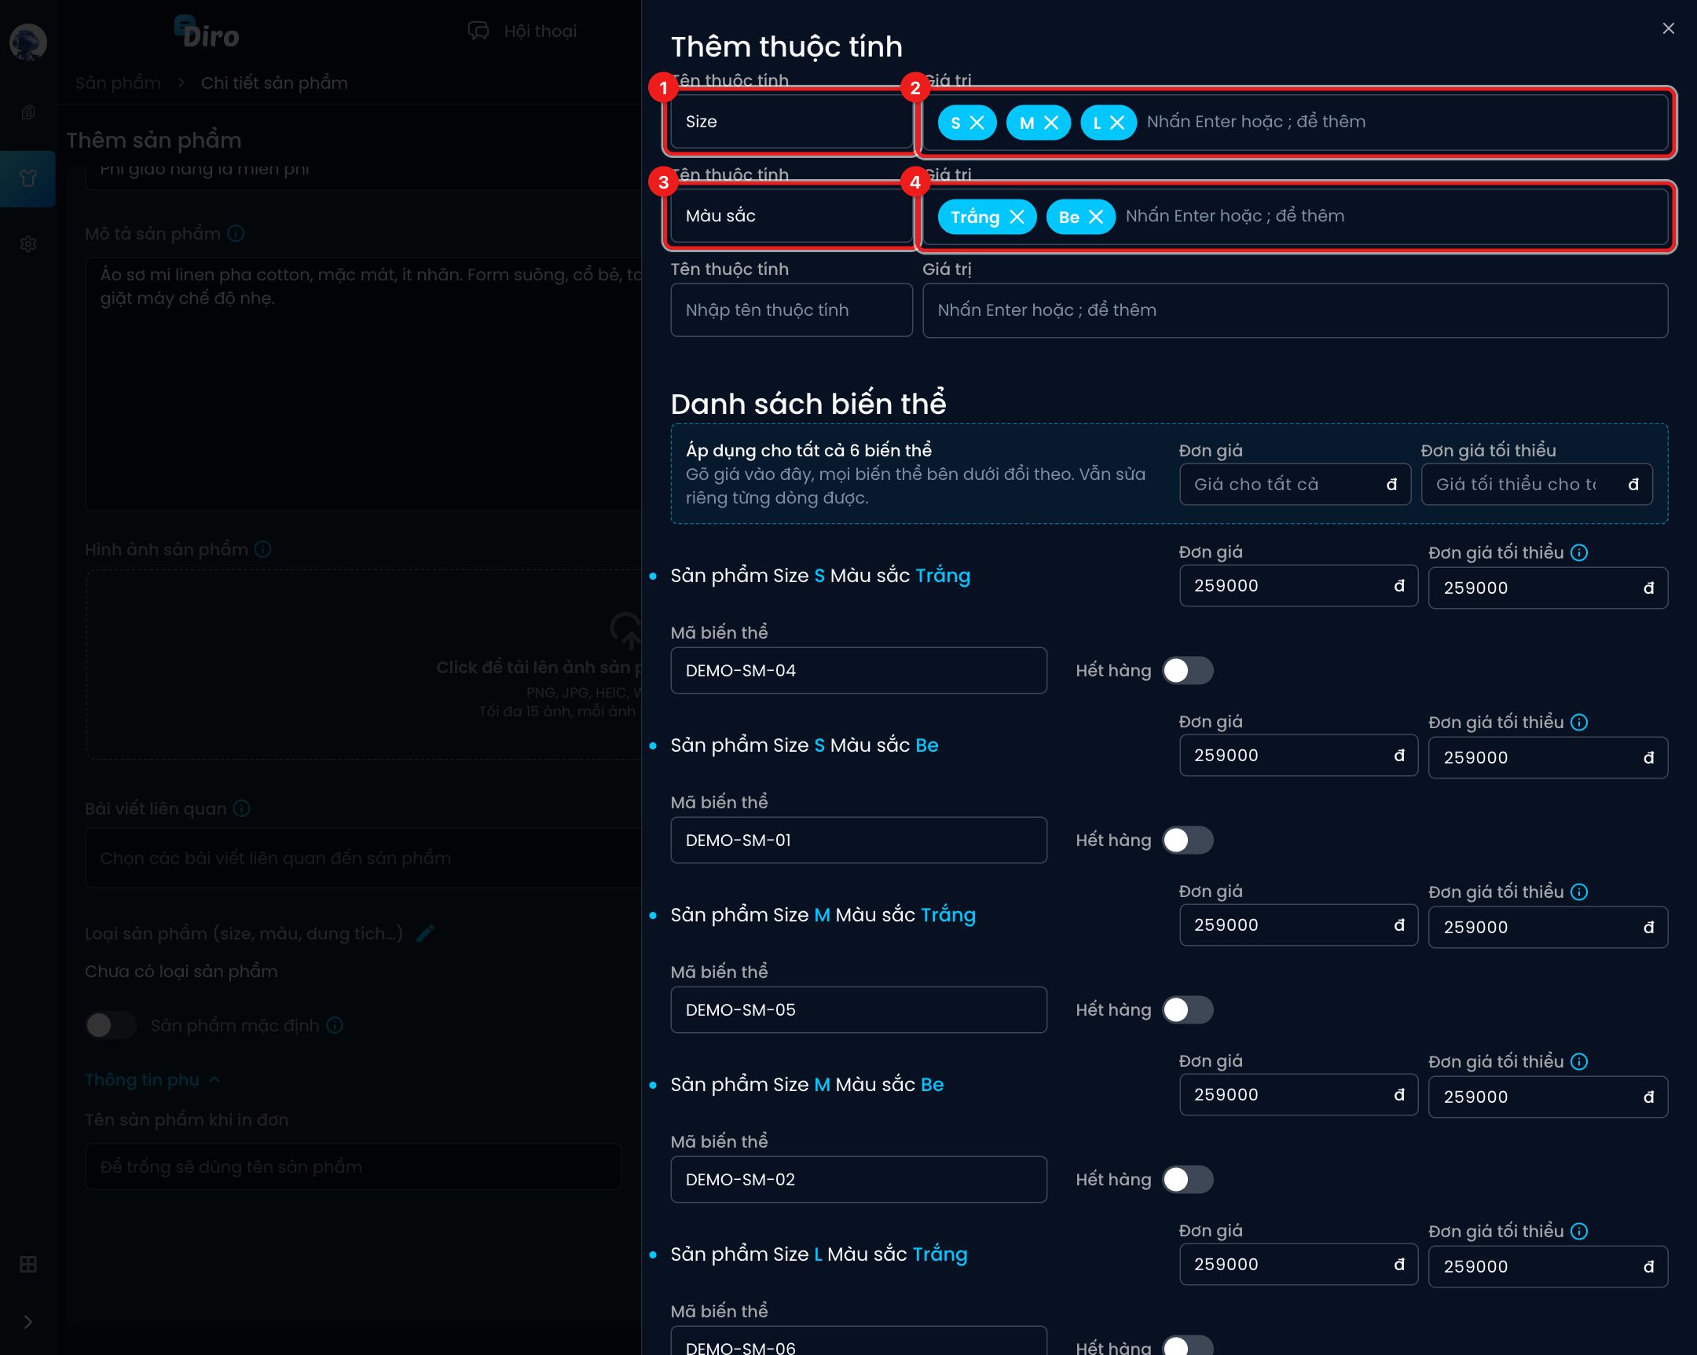
Task: Click the DEMO-SM-04 variant code field
Action: 858,670
